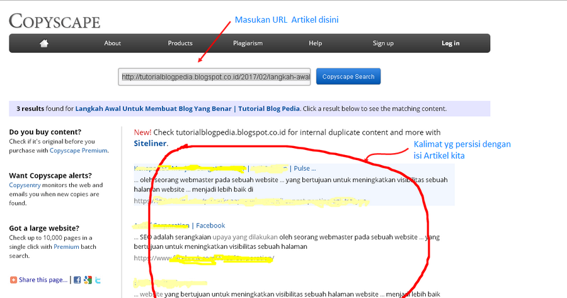This screenshot has width=567, height=298.
Task: Click 'Want Copyscape alerts?' heading
Action: coord(50,176)
